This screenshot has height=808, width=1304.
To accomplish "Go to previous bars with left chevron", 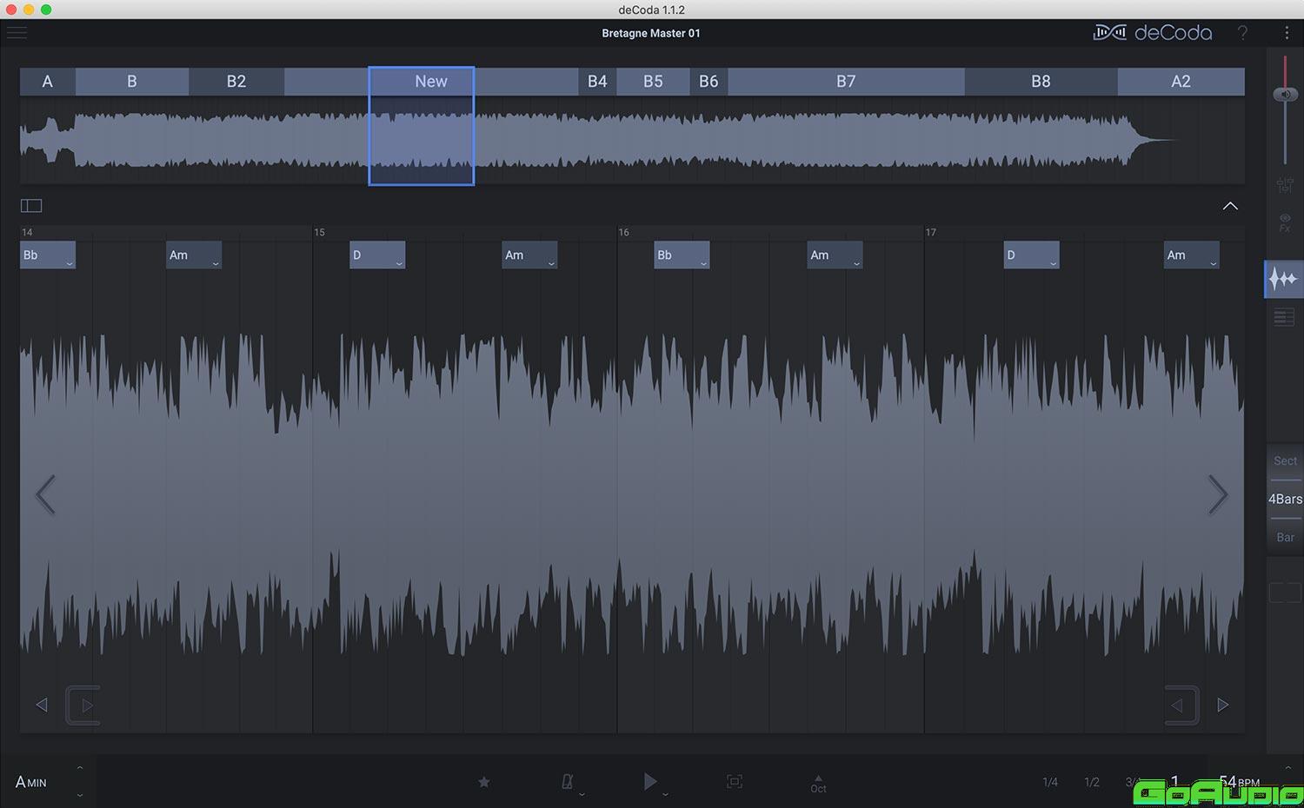I will pos(45,494).
